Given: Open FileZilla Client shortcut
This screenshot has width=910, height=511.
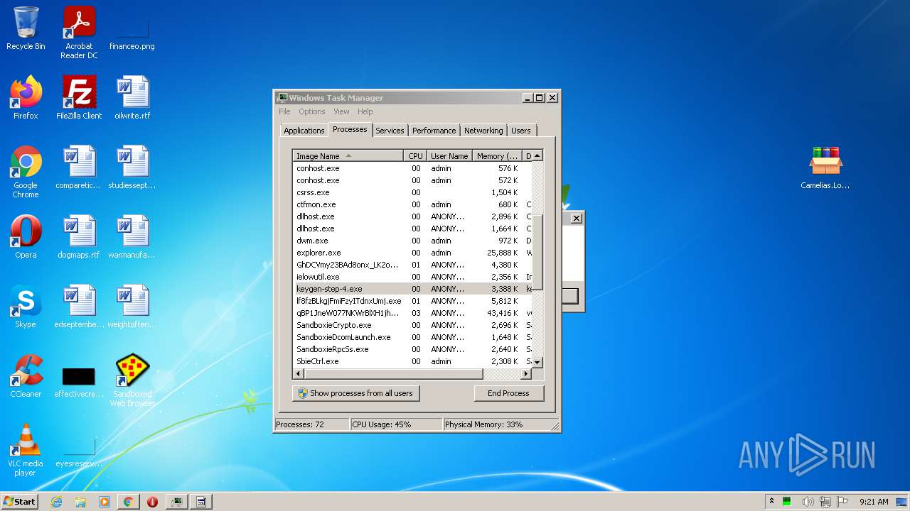Looking at the screenshot, I should (79, 98).
